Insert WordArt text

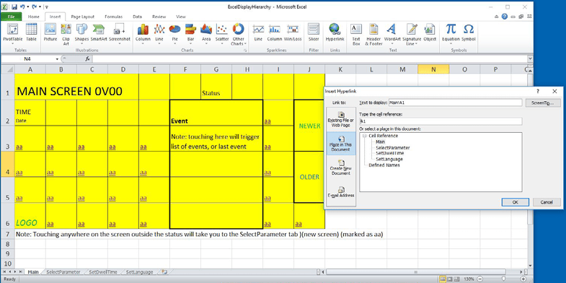(392, 35)
